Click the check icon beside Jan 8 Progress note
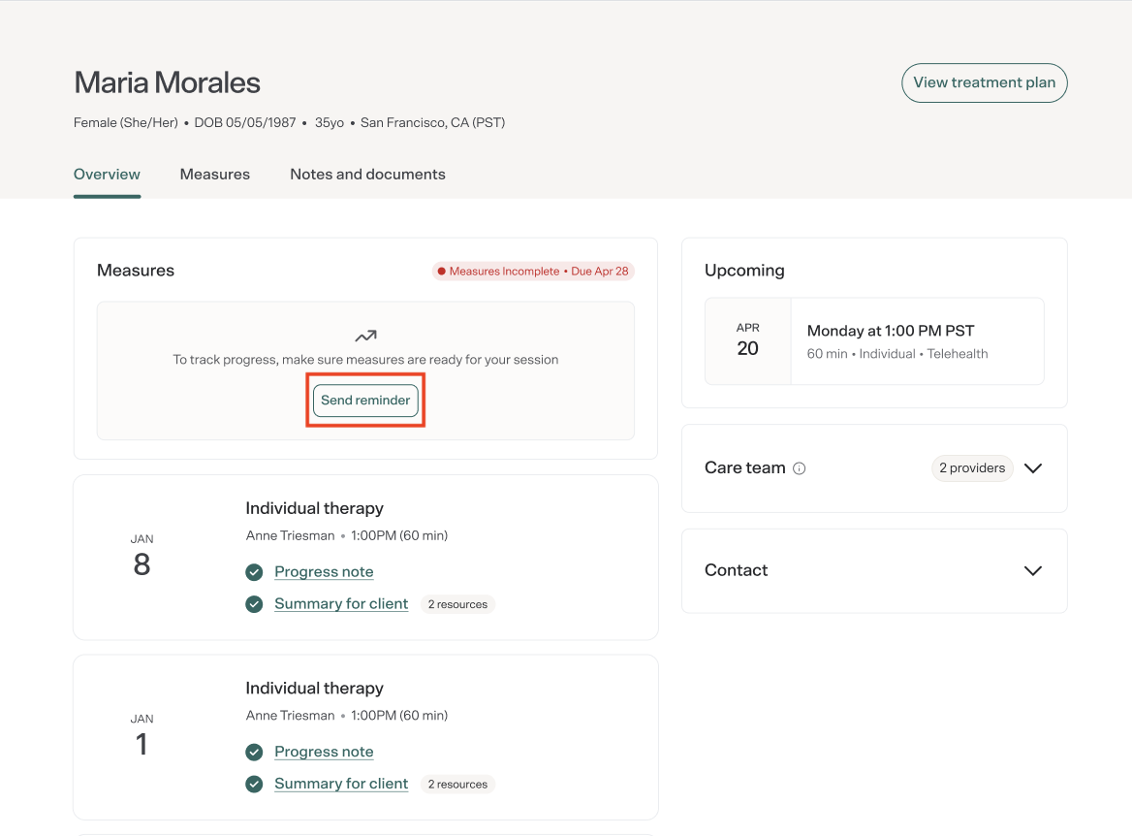 (254, 572)
